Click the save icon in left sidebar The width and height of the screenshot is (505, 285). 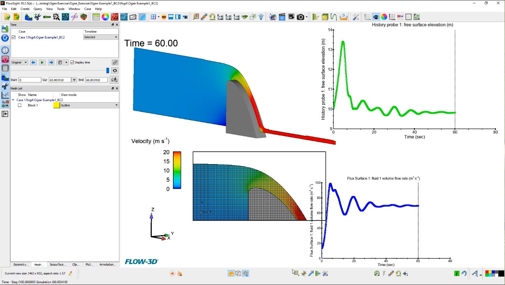pos(5,29)
